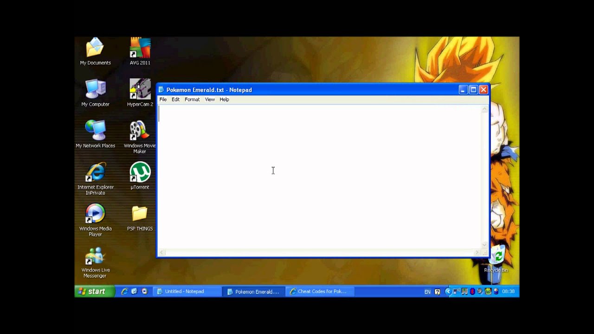Select the My Computer desktop icon
The width and height of the screenshot is (594, 334).
(x=95, y=93)
